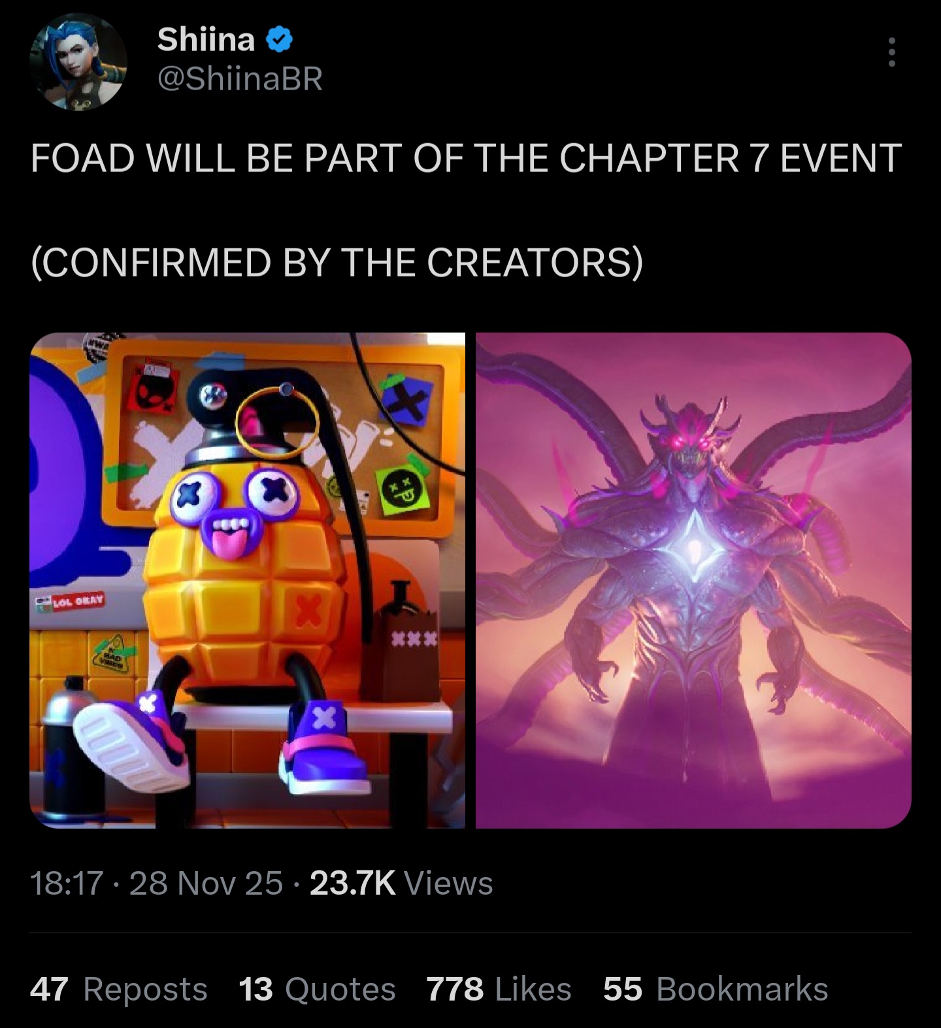Viewport: 941px width, 1028px height.
Task: Open the Shiina display name
Action: (206, 40)
